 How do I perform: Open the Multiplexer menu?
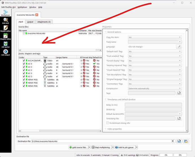point(22,7)
